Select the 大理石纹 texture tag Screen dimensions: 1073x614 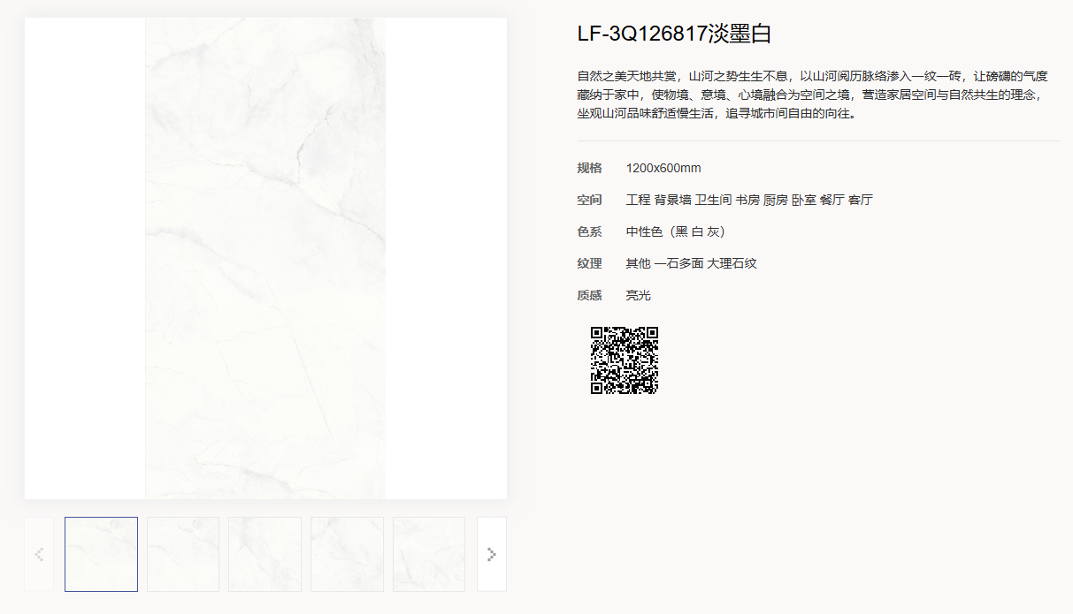click(732, 264)
